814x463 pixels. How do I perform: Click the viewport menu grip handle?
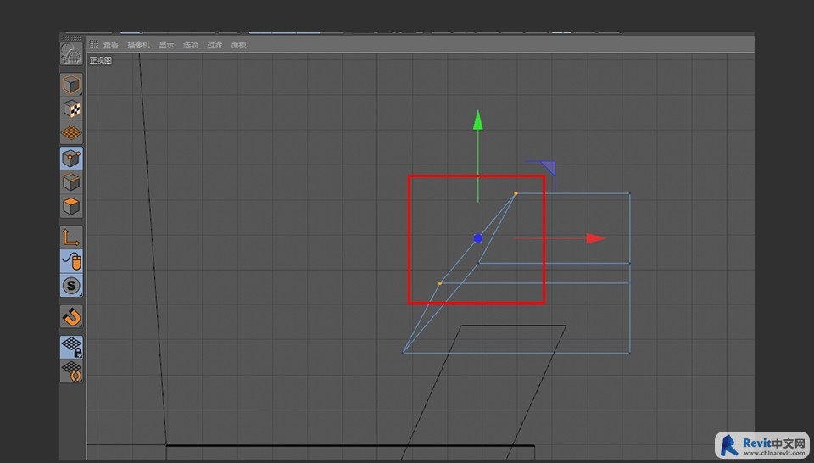pos(93,45)
